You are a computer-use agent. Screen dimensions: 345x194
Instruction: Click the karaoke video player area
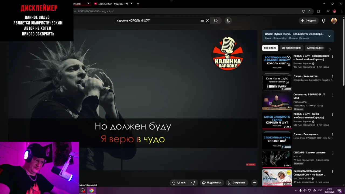pos(133,100)
